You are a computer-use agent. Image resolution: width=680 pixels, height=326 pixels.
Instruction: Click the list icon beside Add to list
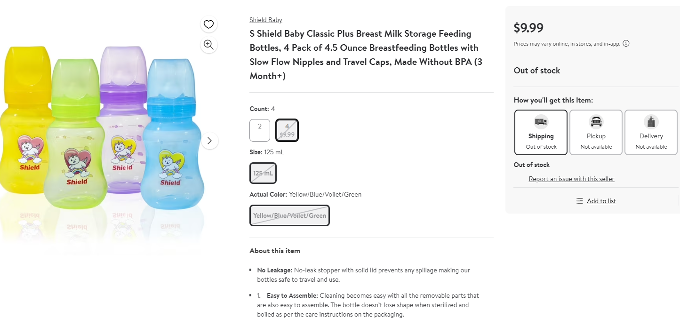tap(579, 201)
